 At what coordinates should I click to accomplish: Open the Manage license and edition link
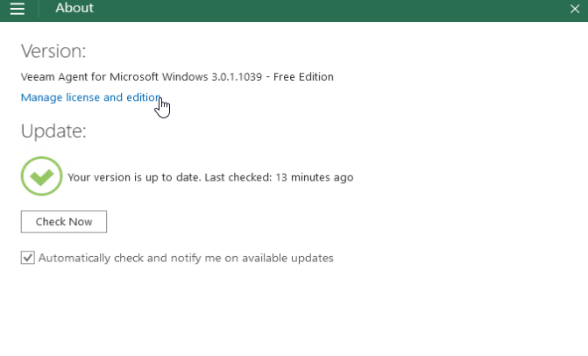click(x=91, y=97)
